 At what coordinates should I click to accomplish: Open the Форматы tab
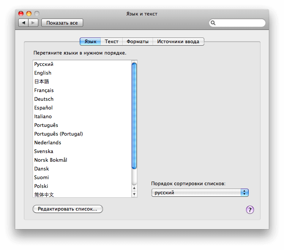(137, 42)
